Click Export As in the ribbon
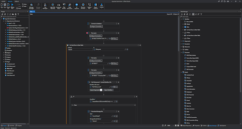Screen dimensions: 242x129 (8, 6)
